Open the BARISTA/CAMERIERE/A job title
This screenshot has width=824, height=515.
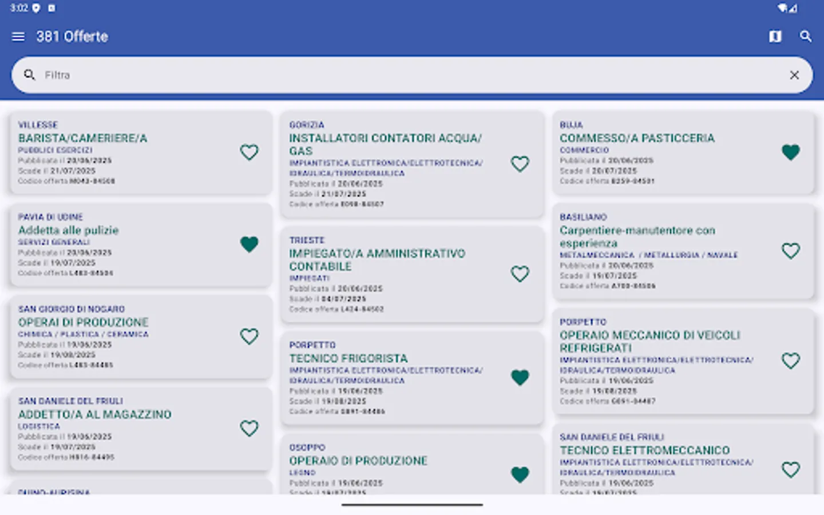[82, 138]
